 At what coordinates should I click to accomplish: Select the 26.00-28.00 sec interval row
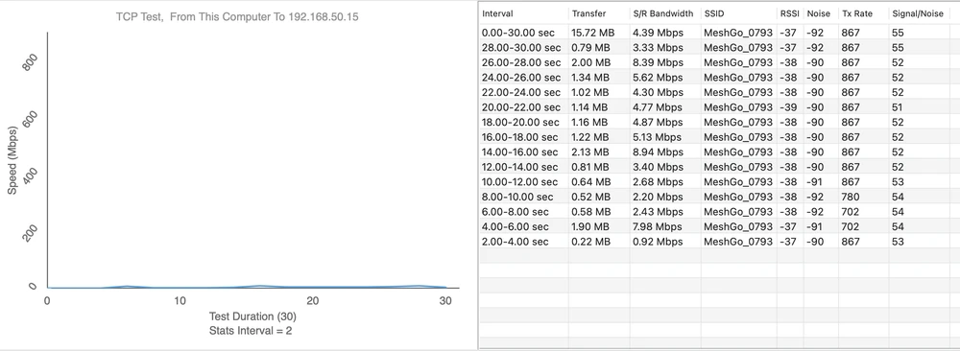coord(719,62)
